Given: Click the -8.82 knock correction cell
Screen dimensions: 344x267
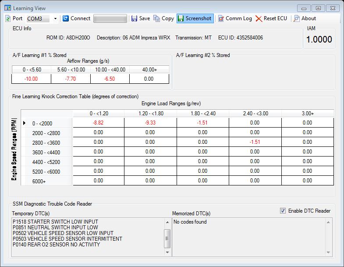Looking at the screenshot, I should pyautogui.click(x=98, y=123).
